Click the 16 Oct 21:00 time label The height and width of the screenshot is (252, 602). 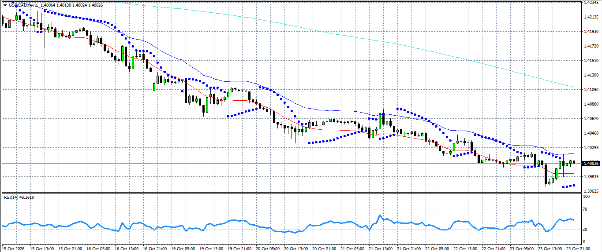click(x=155, y=248)
